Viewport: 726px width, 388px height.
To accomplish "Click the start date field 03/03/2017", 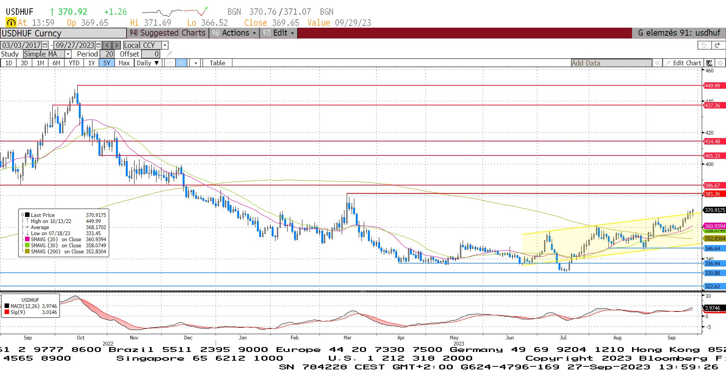I will click(x=22, y=45).
